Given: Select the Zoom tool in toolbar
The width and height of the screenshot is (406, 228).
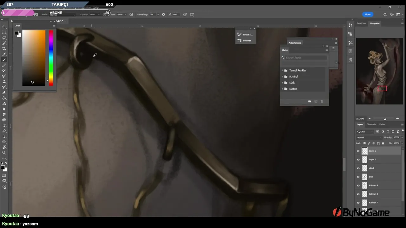Looking at the screenshot, I should (x=4, y=153).
